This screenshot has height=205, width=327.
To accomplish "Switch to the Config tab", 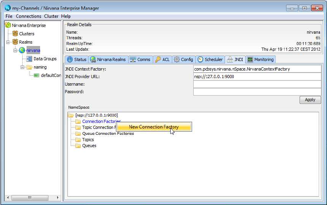I will click(x=184, y=59).
